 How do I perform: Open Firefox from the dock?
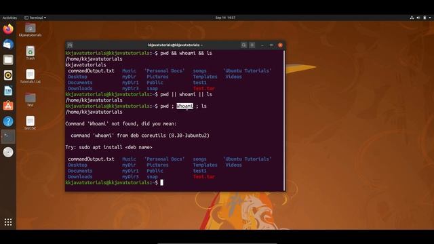pyautogui.click(x=8, y=28)
